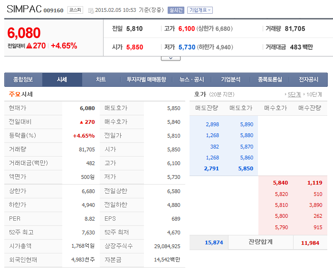
Task: Click the stock code 009160
Action: coord(54,10)
